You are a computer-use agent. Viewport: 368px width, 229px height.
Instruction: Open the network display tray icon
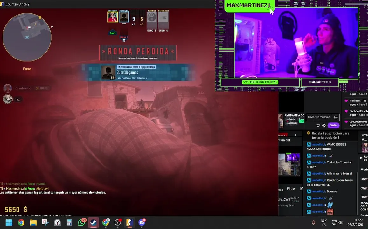tap(334, 222)
